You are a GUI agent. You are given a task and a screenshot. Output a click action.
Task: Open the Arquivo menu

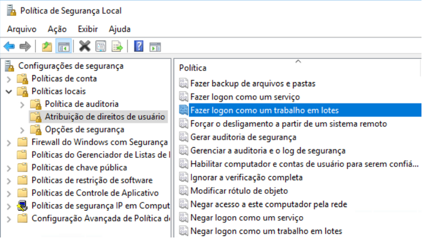22,29
